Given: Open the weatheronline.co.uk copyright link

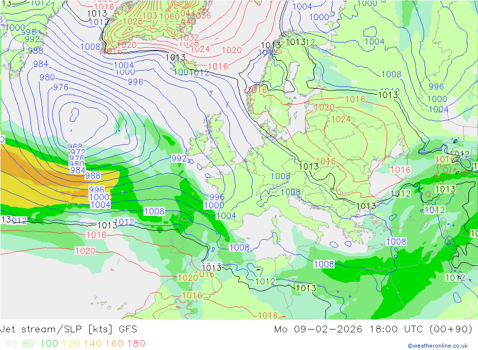Looking at the screenshot, I should [438, 346].
